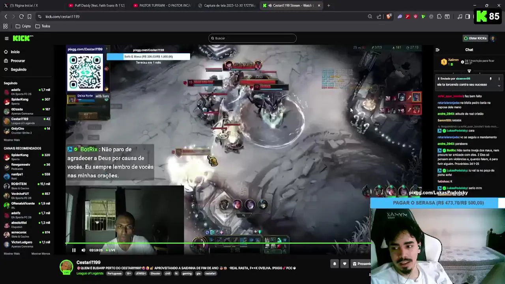
Task: Open ORenatoVicente recommended channel
Action: click(27, 205)
